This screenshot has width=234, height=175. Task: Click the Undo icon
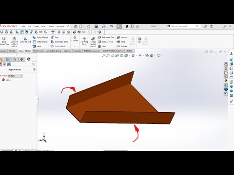112,26
